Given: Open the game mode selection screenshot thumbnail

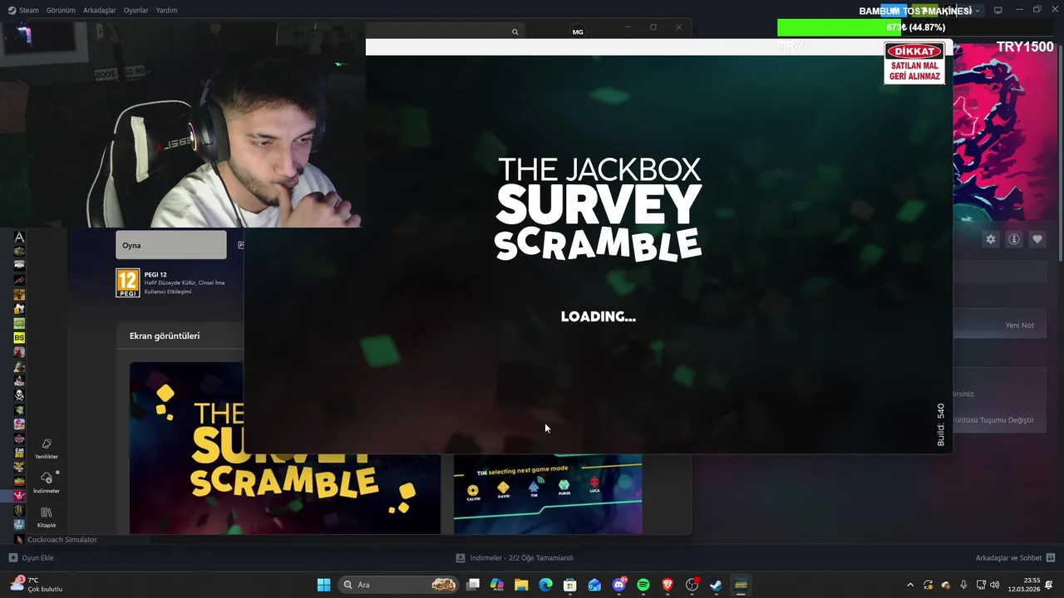Looking at the screenshot, I should (x=548, y=494).
